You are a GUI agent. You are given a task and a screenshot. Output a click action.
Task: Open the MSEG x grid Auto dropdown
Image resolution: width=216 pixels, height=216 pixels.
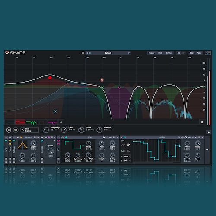tap(127, 156)
